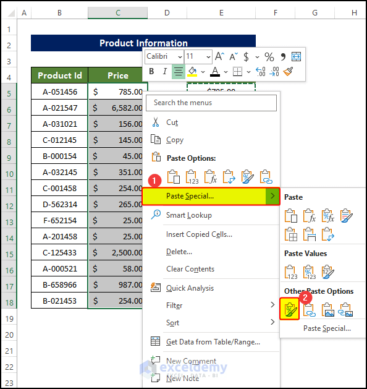Choose Cut from context menu
Viewport: 367px width, 389px height.
click(211, 122)
